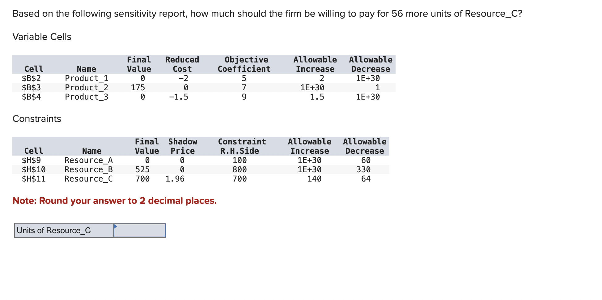The image size is (602, 300).
Task: Select the Reduced Cost column header
Action: pos(182,64)
